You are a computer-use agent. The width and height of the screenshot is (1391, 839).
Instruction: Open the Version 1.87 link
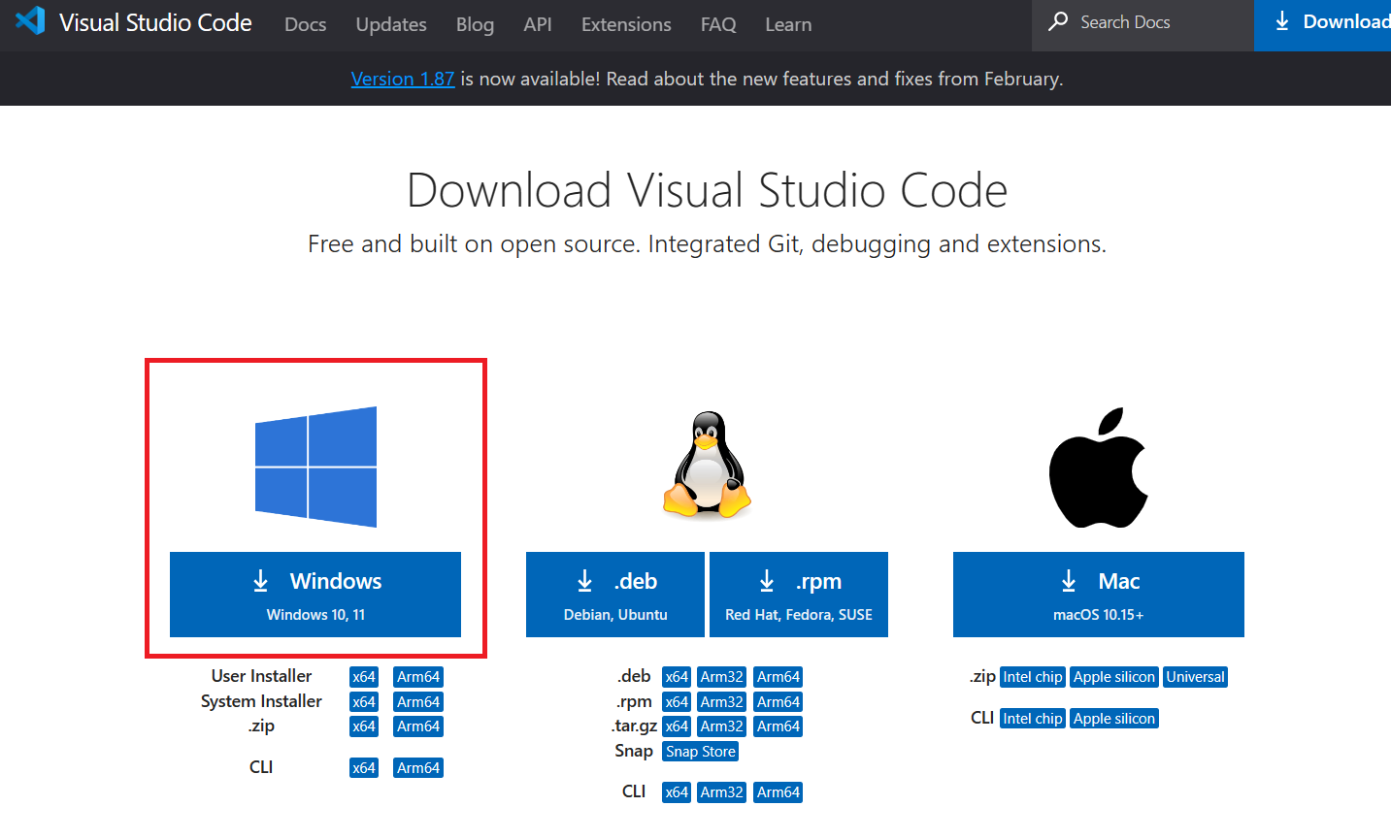[x=403, y=79]
